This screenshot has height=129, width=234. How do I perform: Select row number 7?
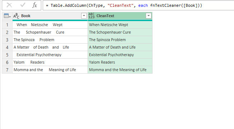(x=7, y=70)
